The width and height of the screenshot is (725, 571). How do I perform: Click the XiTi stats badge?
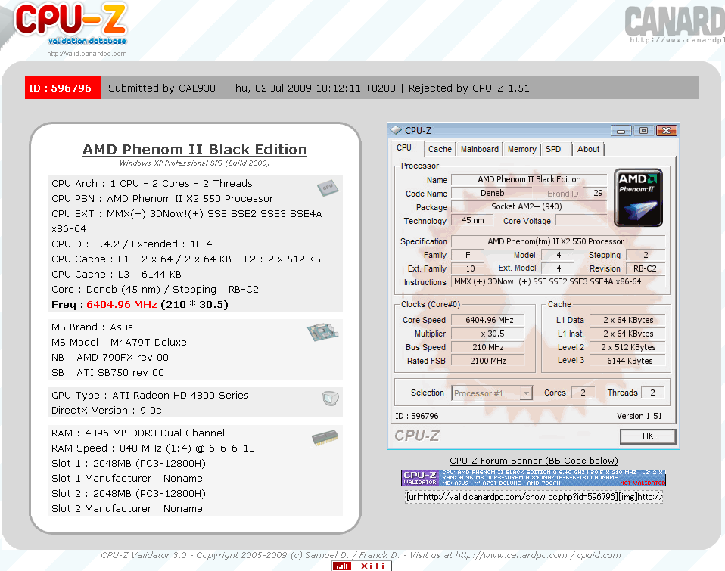pyautogui.click(x=362, y=566)
